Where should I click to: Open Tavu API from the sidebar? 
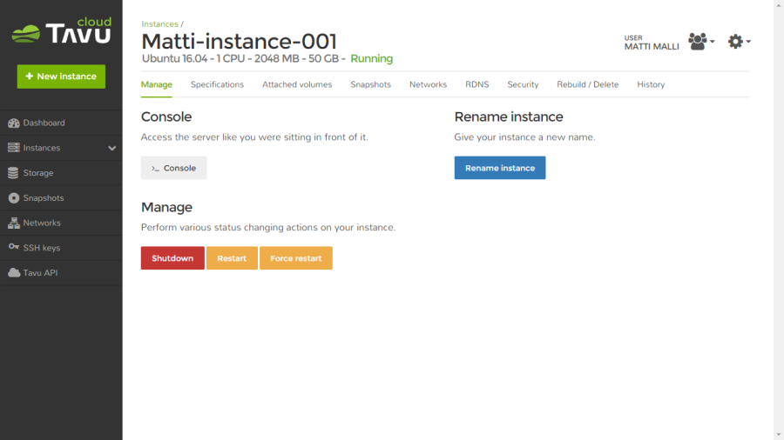pyautogui.click(x=61, y=273)
